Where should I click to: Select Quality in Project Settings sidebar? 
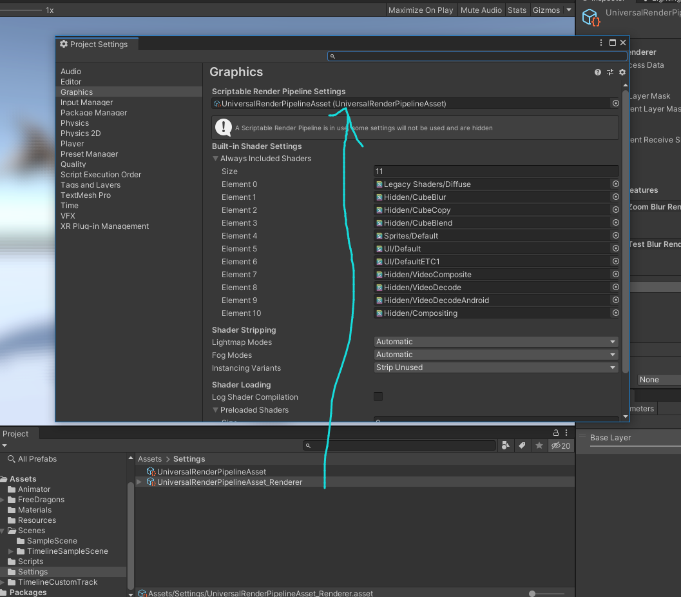coord(73,164)
